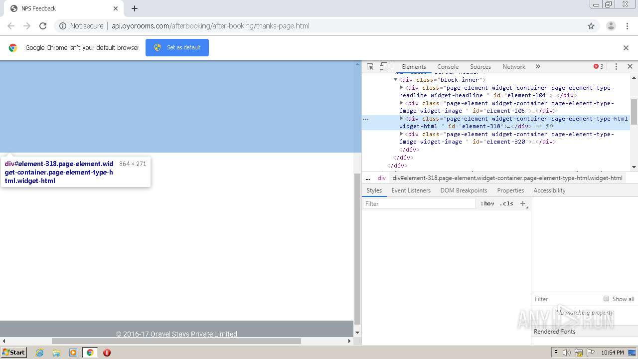Open Internet Explorer from the taskbar

[x=39, y=353]
